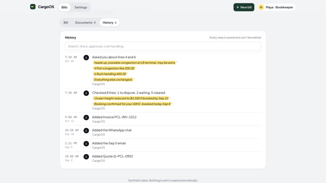Open the Bills tab in top navigation
The image size is (326, 183).
pos(64,7)
